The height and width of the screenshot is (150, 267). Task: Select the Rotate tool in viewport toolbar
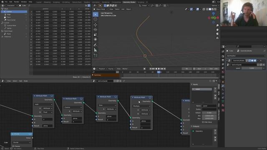[96, 30]
